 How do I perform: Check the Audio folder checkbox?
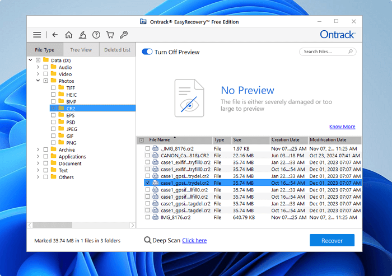pos(45,67)
